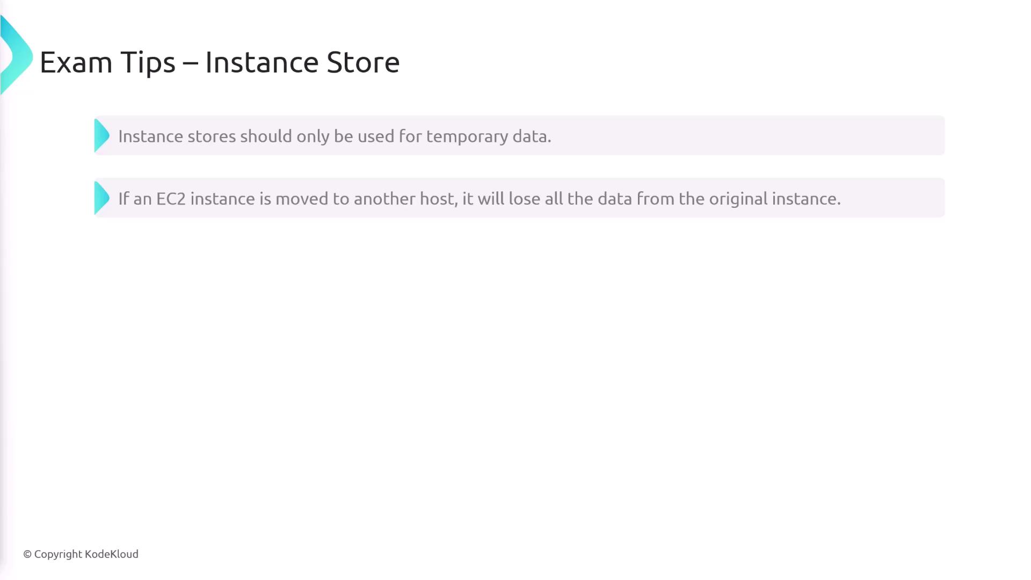Click 'lose all the data' in second tip
This screenshot has width=1031, height=580.
[563, 199]
